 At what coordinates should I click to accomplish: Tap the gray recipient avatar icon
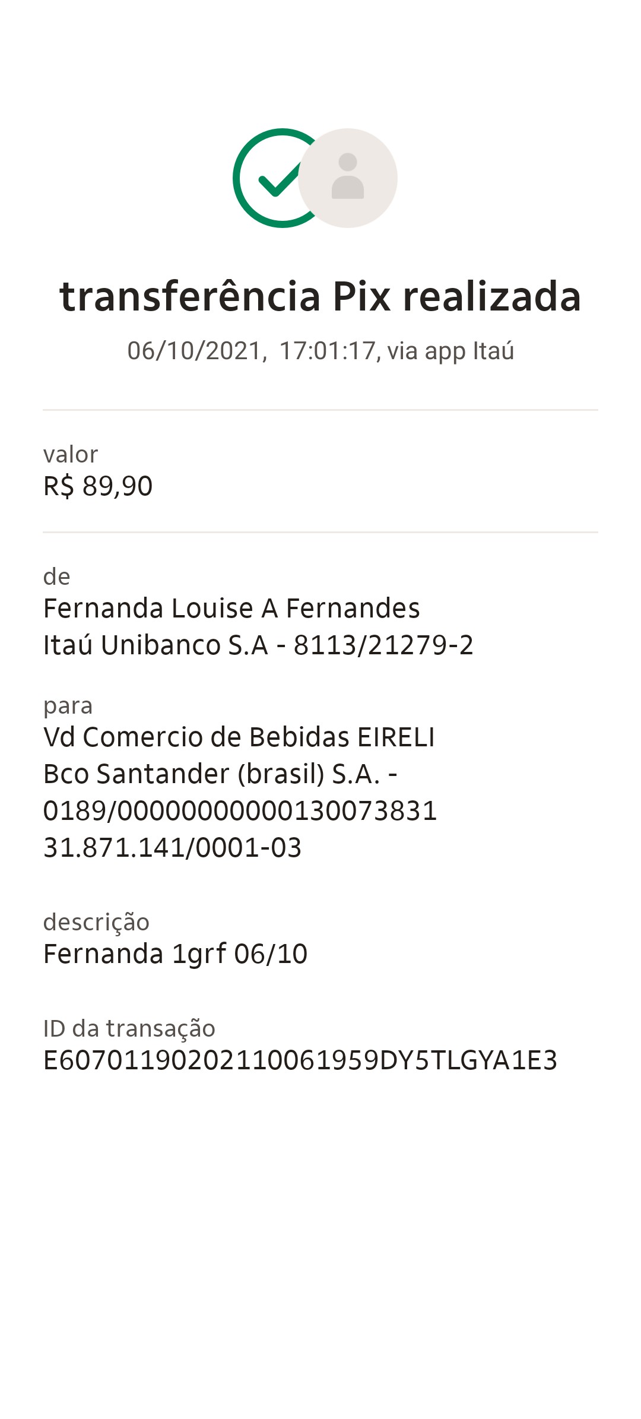pos(348,178)
